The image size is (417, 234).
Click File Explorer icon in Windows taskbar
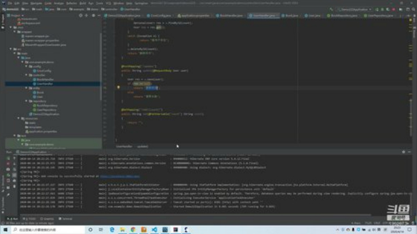point(122,229)
